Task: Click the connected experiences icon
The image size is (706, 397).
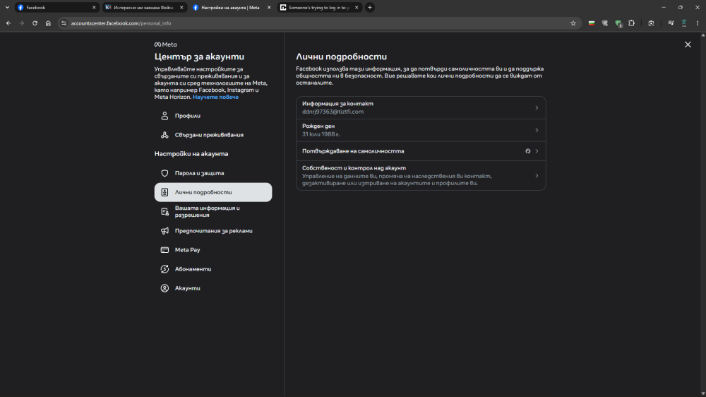Action: pos(164,135)
